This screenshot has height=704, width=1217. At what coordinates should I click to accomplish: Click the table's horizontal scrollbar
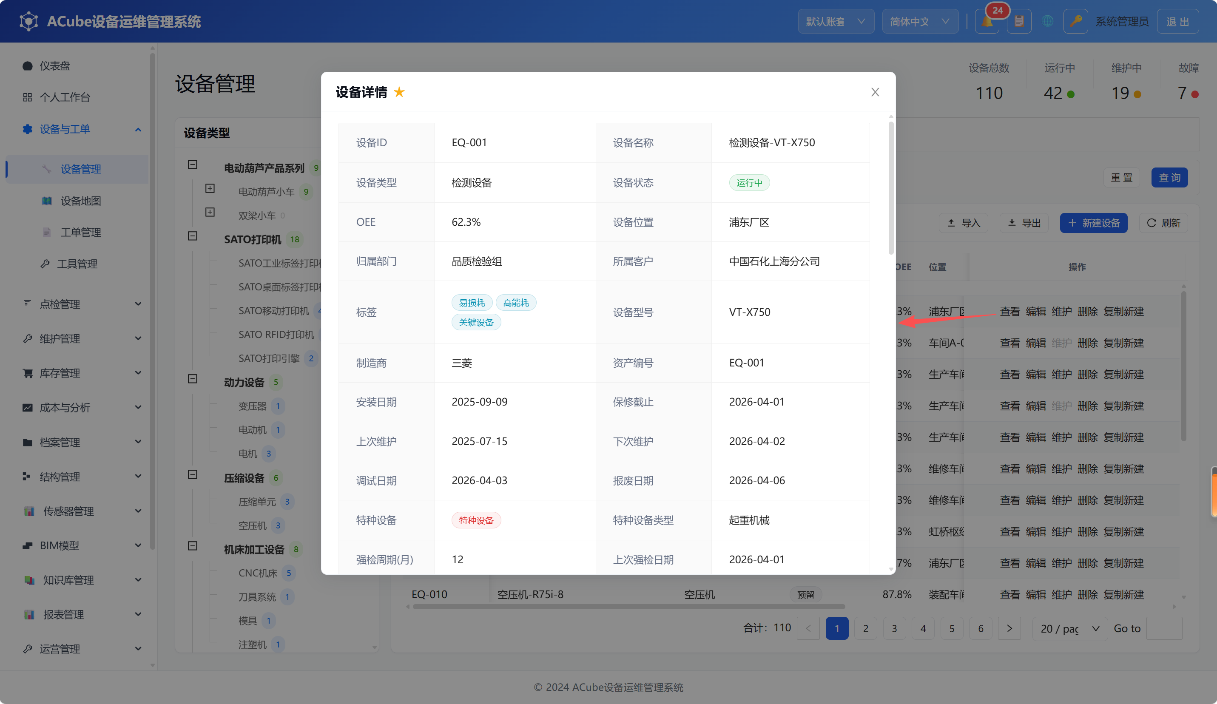click(628, 607)
